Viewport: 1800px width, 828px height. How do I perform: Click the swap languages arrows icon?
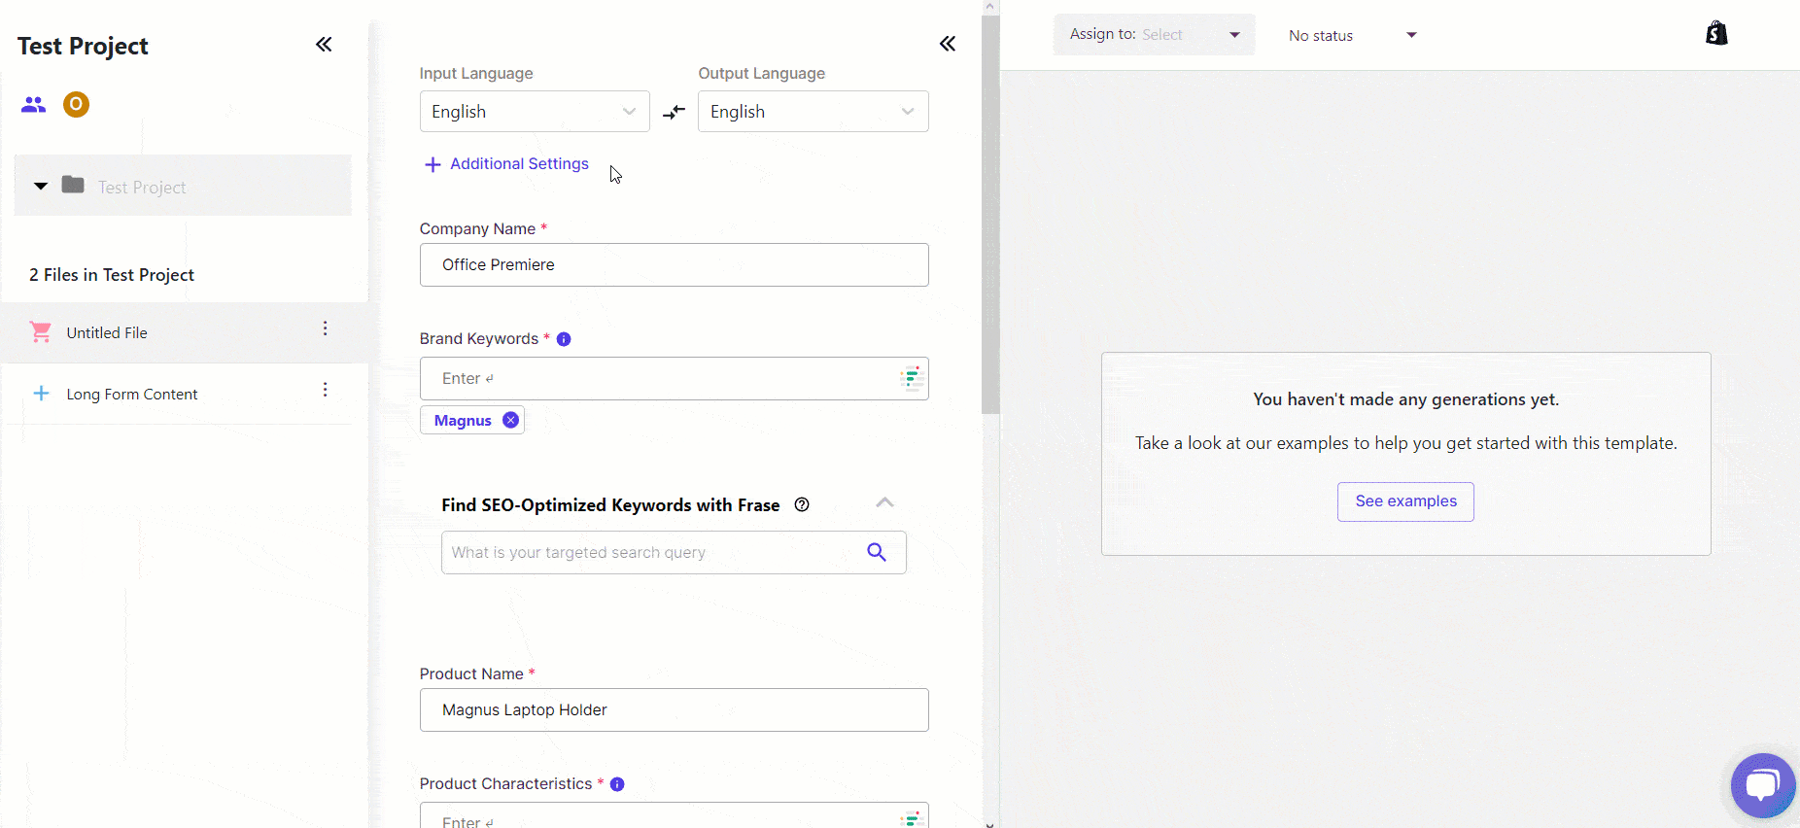pos(674,113)
